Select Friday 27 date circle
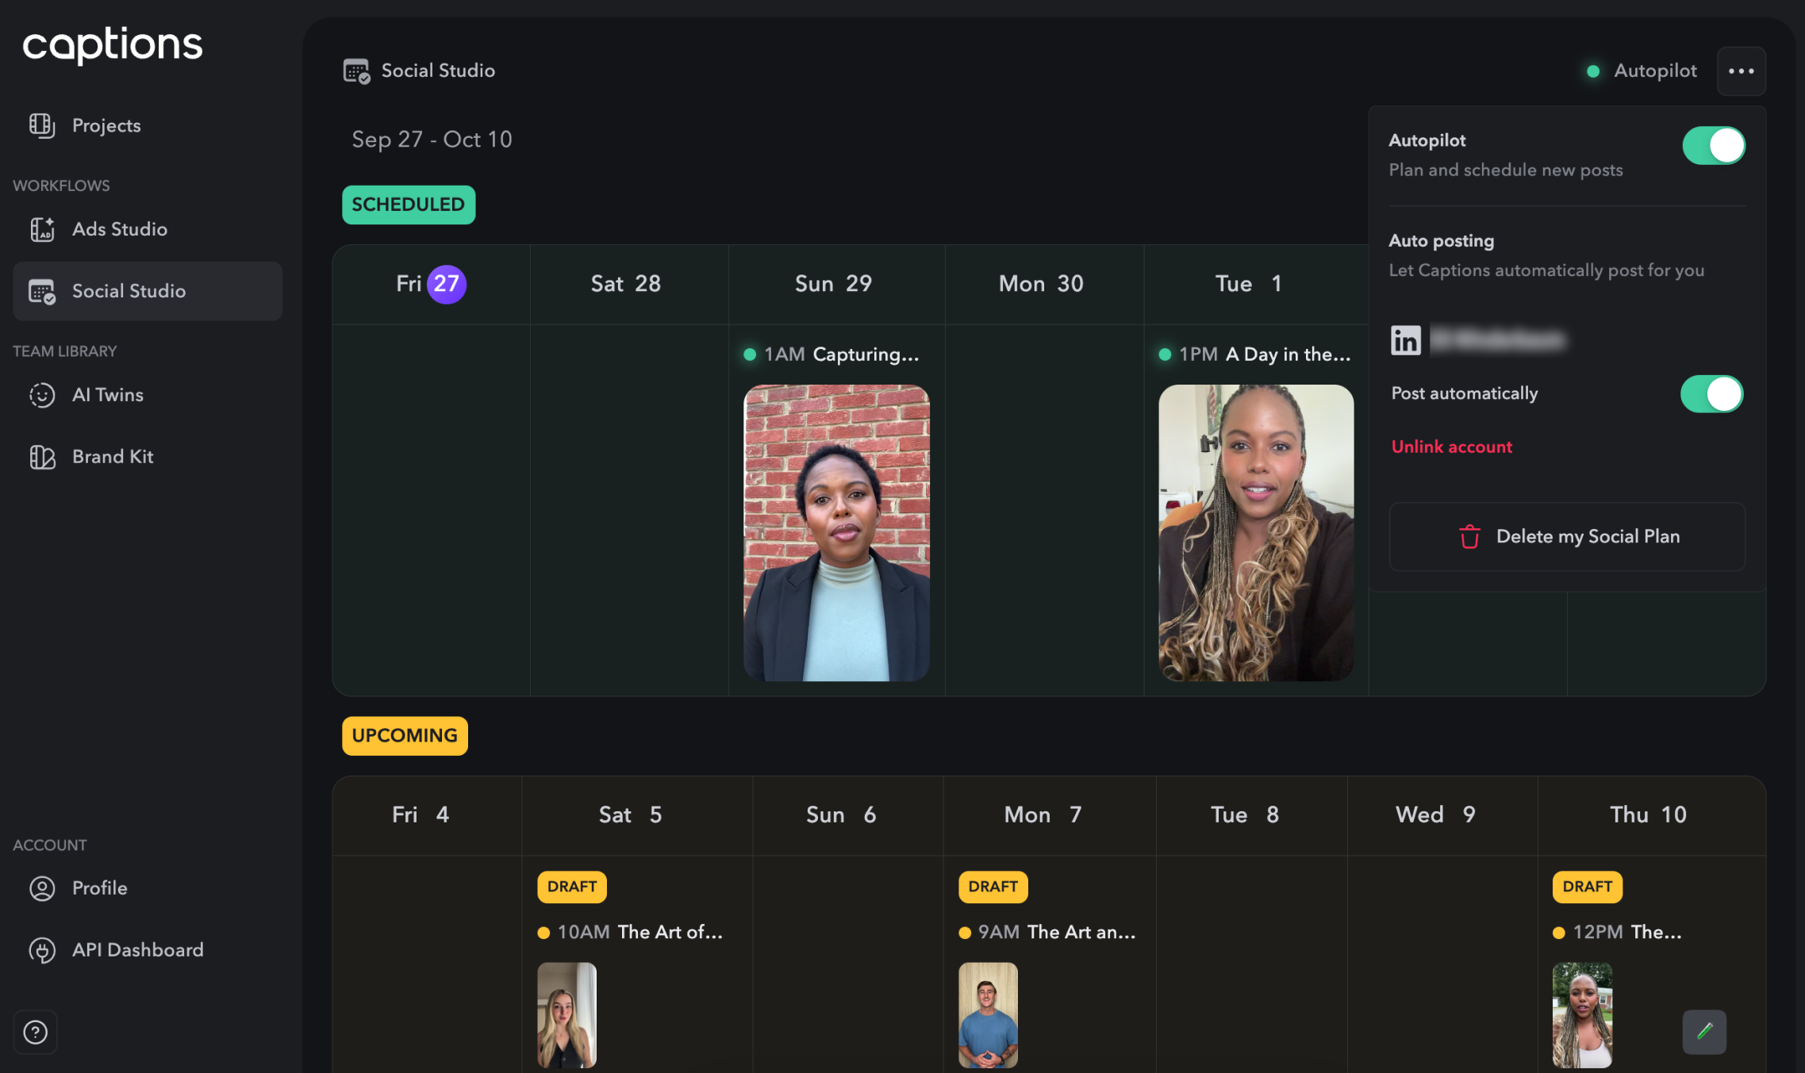1805x1073 pixels. pos(447,284)
